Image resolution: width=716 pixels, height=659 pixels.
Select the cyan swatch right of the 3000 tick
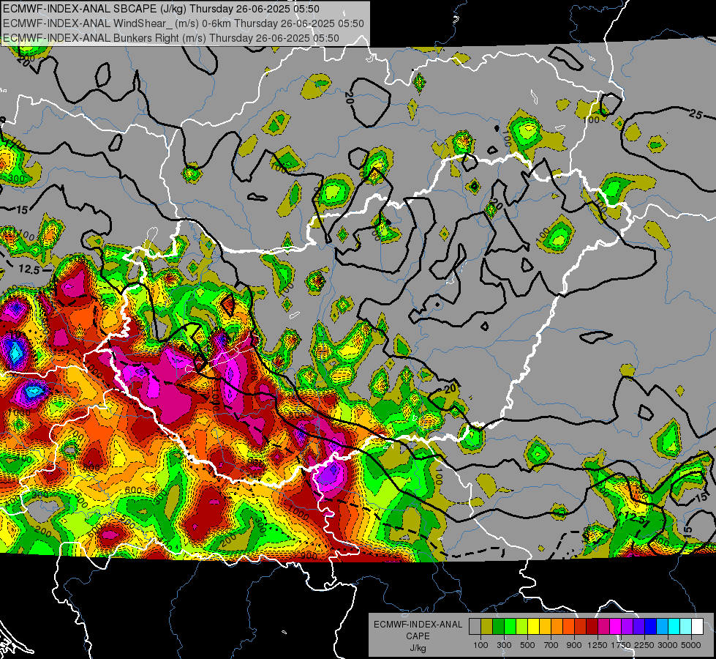tap(674, 627)
